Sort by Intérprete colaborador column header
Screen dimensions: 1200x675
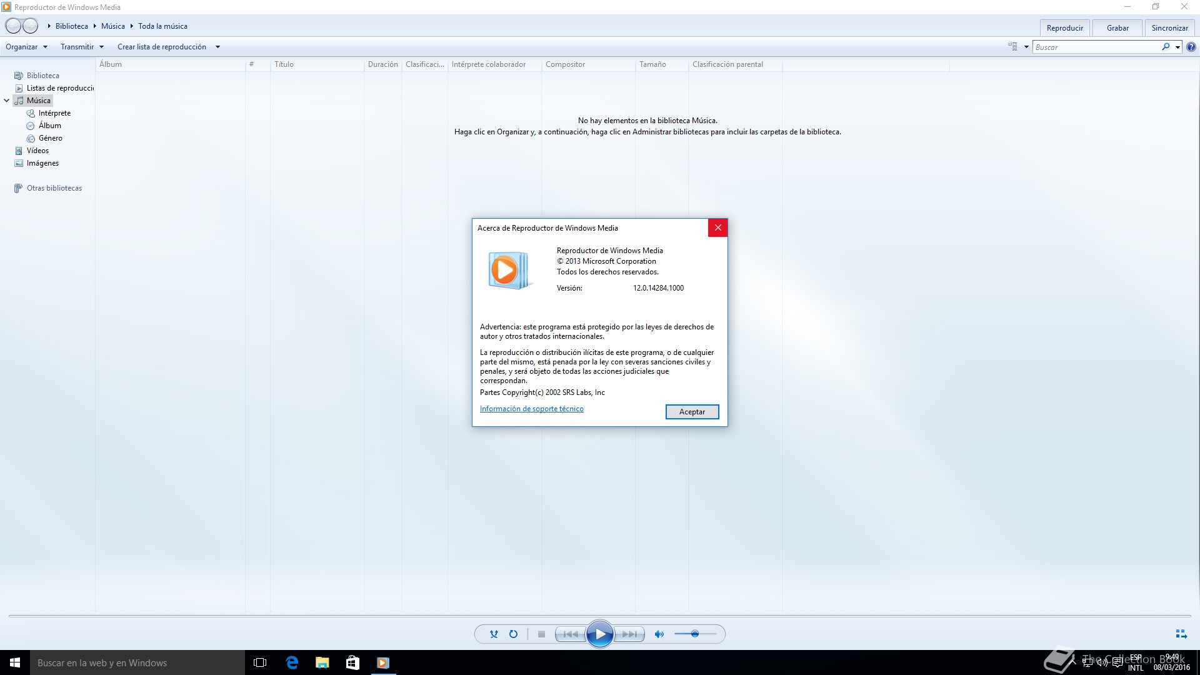tap(494, 64)
